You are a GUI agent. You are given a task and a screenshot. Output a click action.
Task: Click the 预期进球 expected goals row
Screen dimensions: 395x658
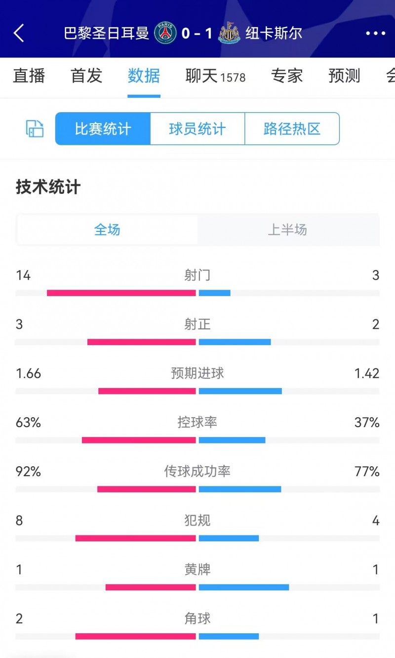(197, 374)
